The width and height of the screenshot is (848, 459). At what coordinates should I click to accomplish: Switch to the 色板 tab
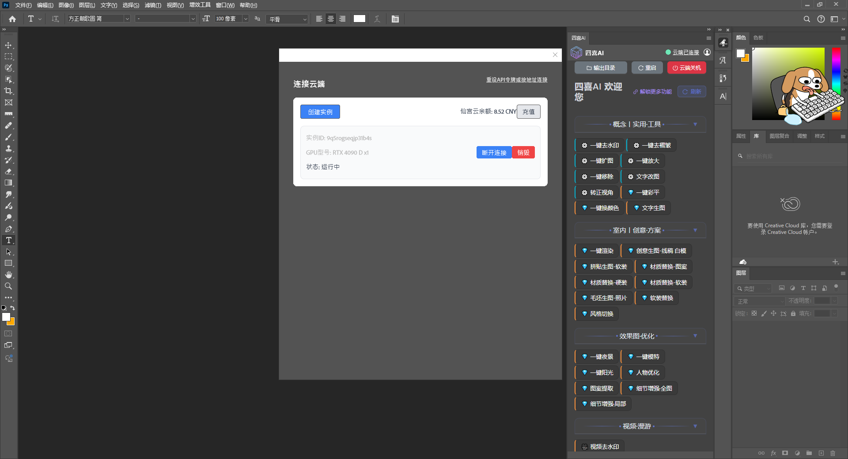pyautogui.click(x=758, y=38)
